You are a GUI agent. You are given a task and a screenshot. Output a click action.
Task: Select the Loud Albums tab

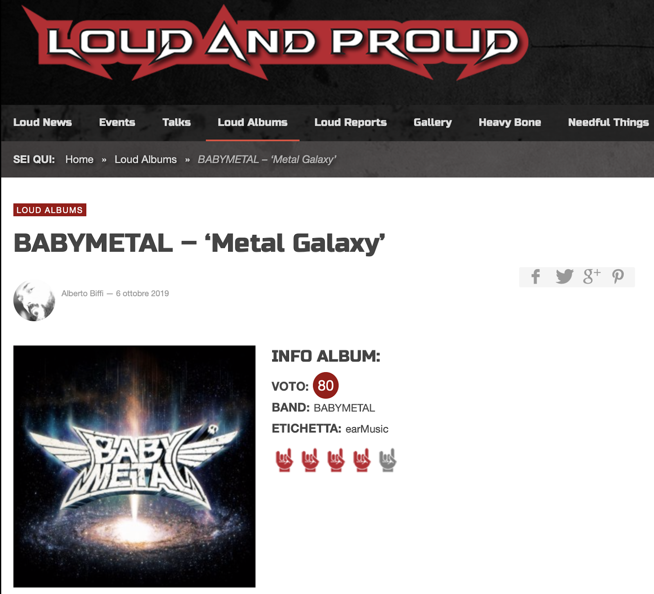(253, 122)
